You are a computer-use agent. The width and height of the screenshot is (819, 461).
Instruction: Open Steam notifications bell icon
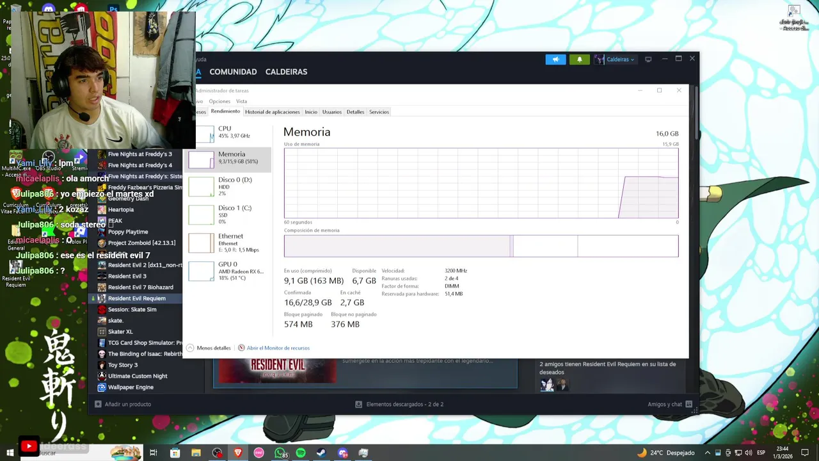(580, 60)
